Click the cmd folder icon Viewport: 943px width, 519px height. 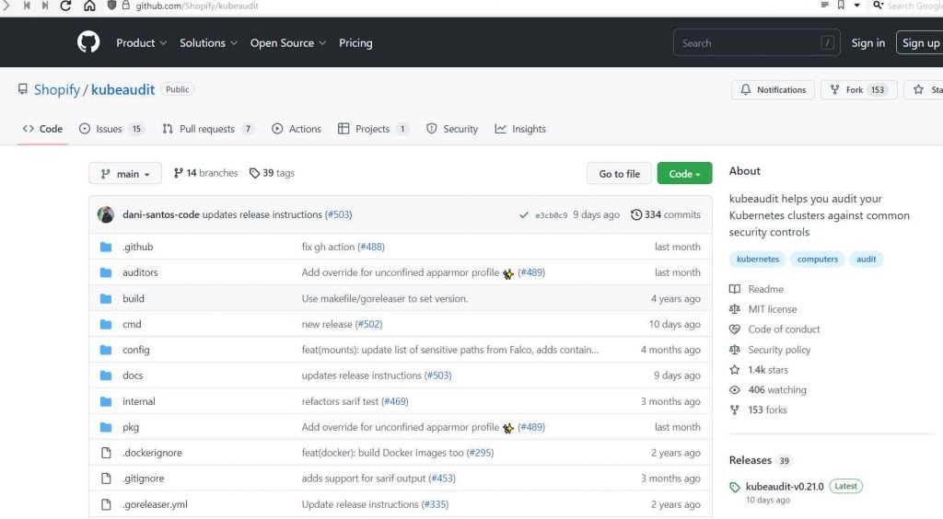[106, 324]
